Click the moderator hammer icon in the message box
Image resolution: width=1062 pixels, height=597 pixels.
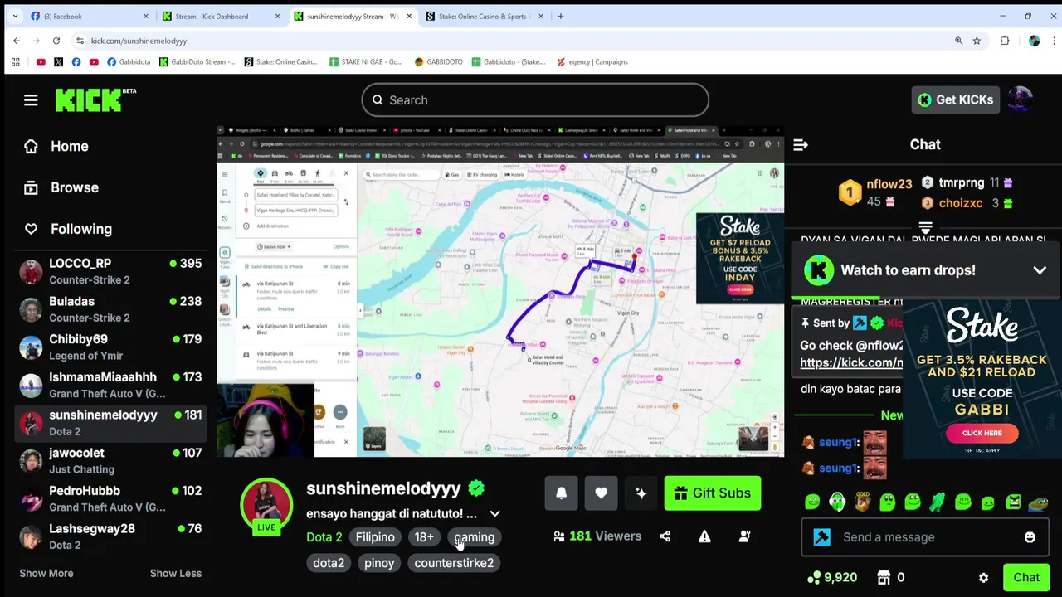click(x=822, y=537)
